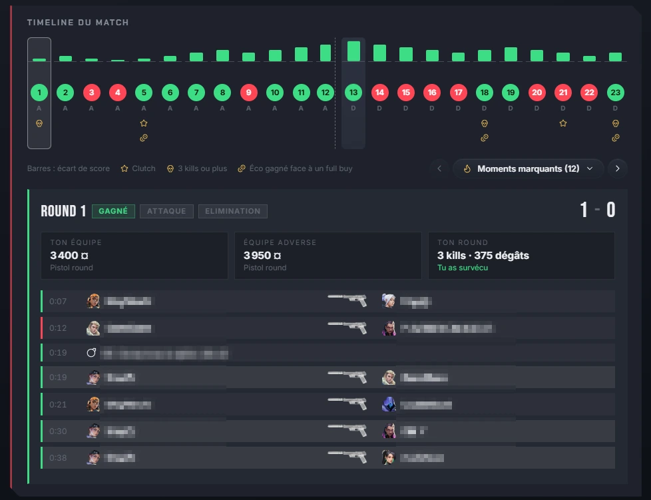
Task: Click the killer agent portrait at 0:21
Action: coord(93,404)
